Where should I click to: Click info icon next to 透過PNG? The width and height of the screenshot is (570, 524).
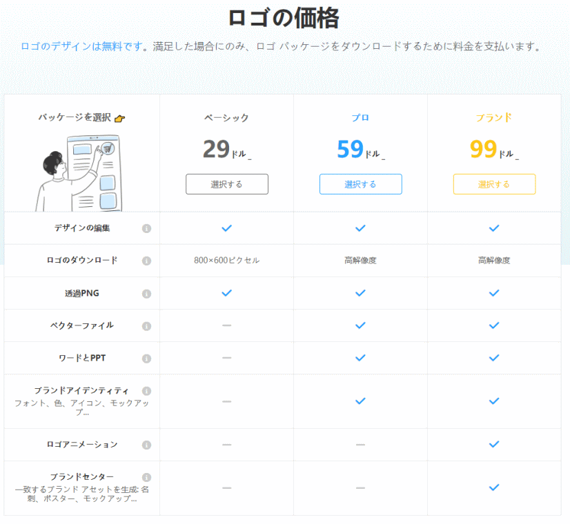(x=146, y=294)
